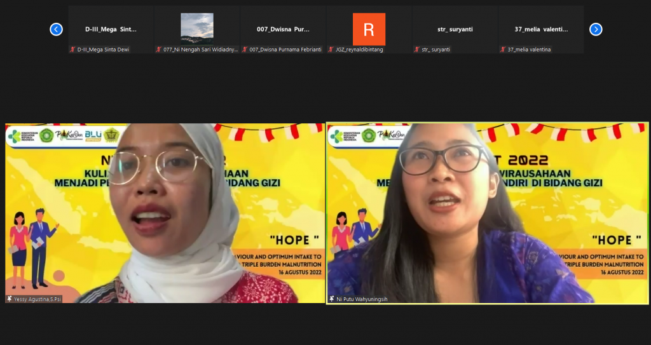
Task: Select the video of the woman in white hijab
Action: click(165, 213)
